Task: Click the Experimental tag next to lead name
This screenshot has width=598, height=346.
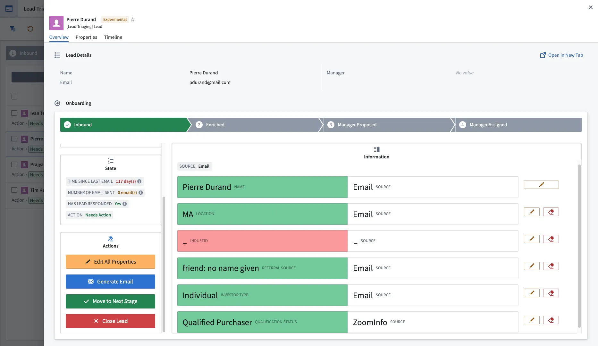Action: pos(115,20)
